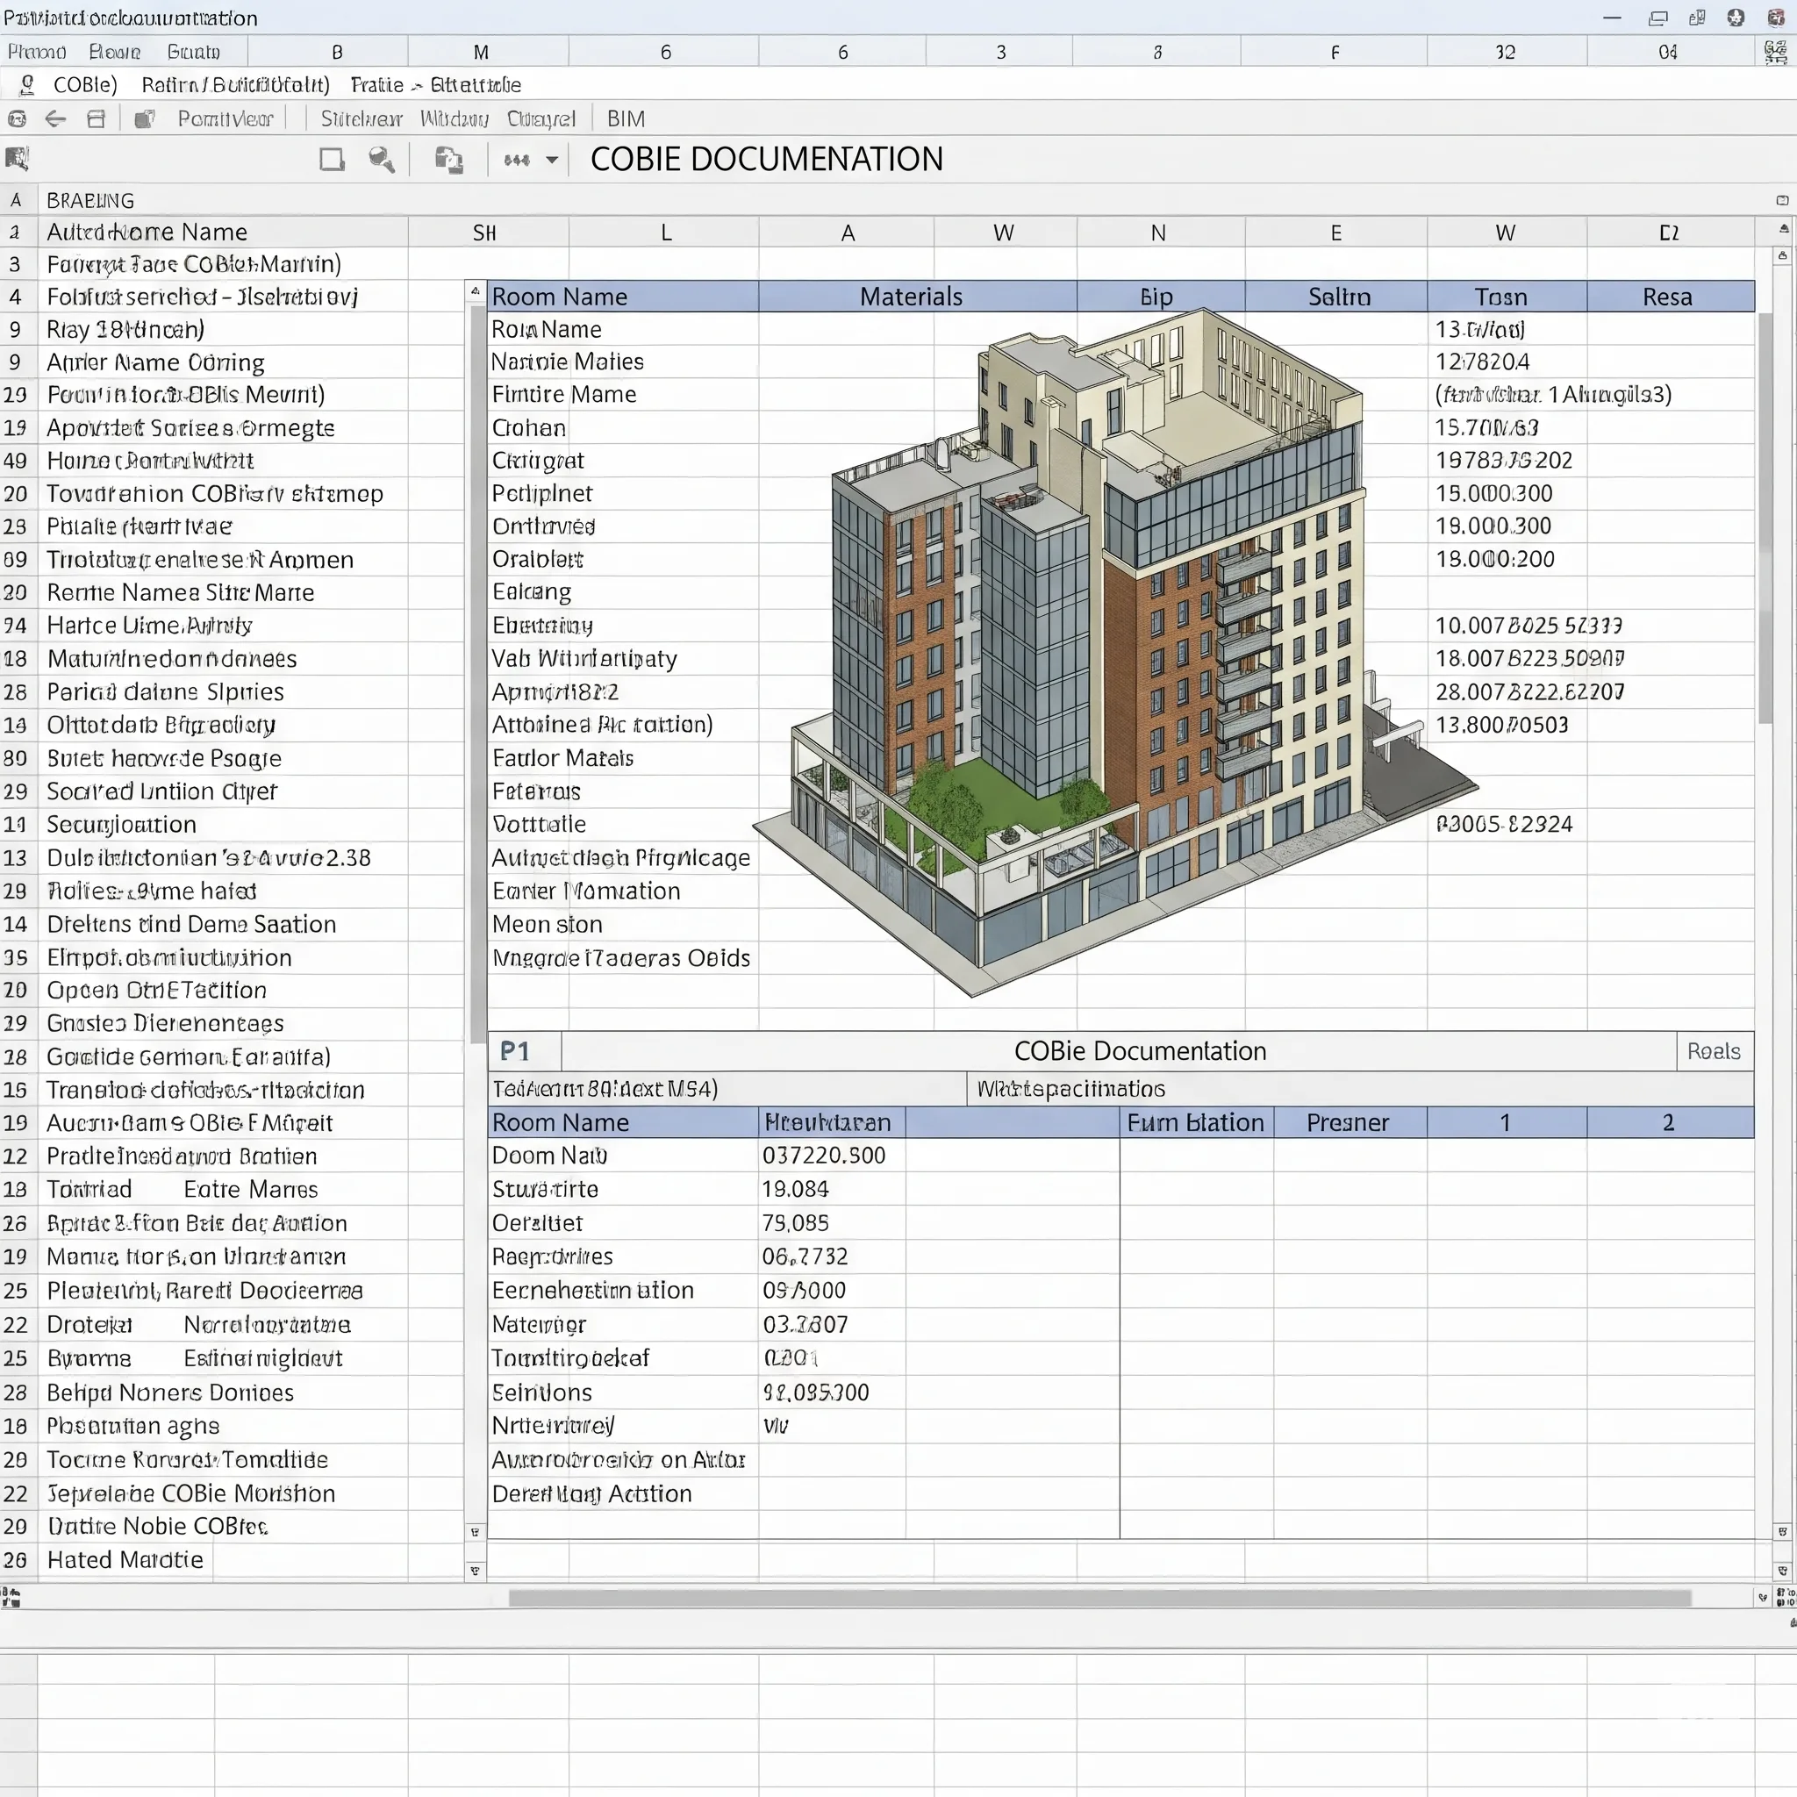Open the Stitelwar menu item

click(x=361, y=119)
